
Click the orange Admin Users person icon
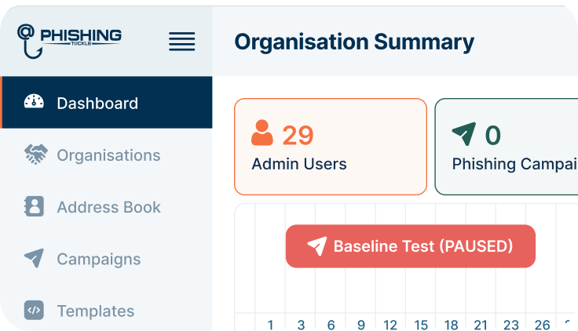(262, 133)
